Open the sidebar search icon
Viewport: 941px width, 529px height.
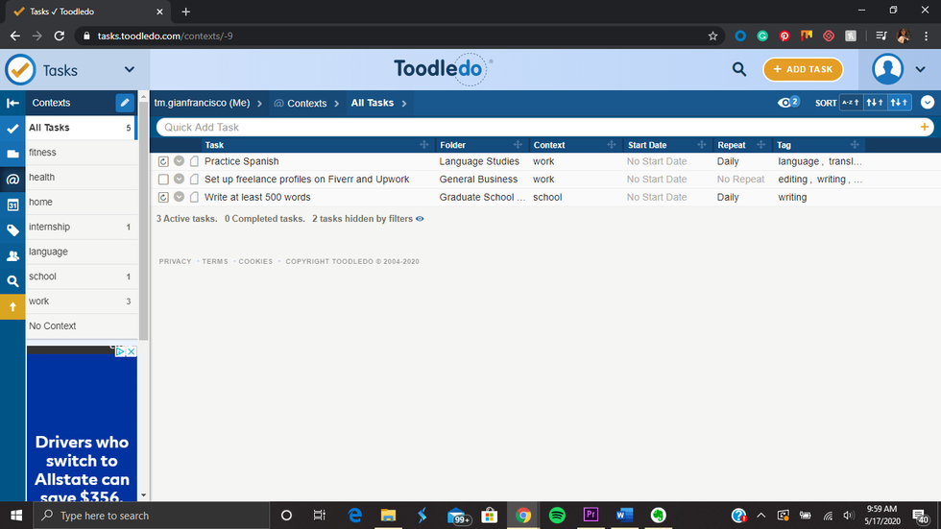click(x=12, y=281)
